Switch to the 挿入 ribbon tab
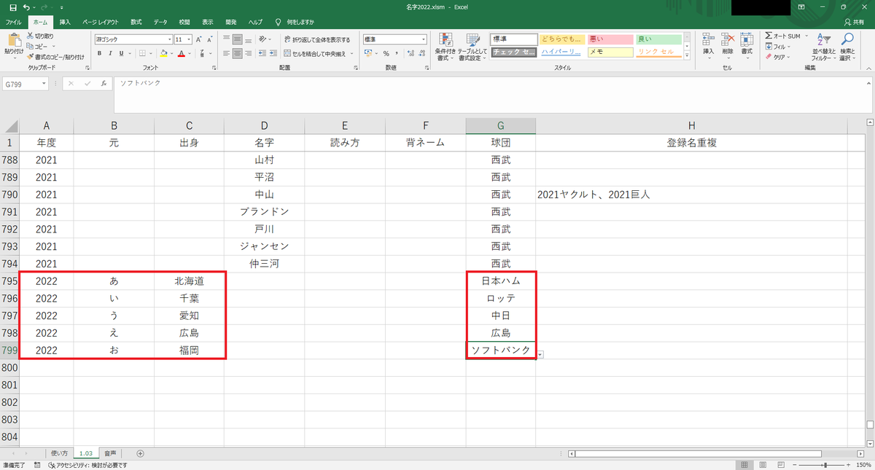 click(65, 22)
